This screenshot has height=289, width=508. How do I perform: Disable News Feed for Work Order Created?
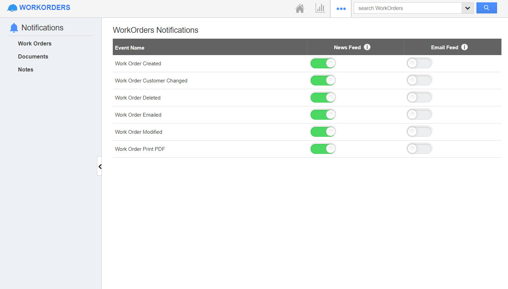323,63
